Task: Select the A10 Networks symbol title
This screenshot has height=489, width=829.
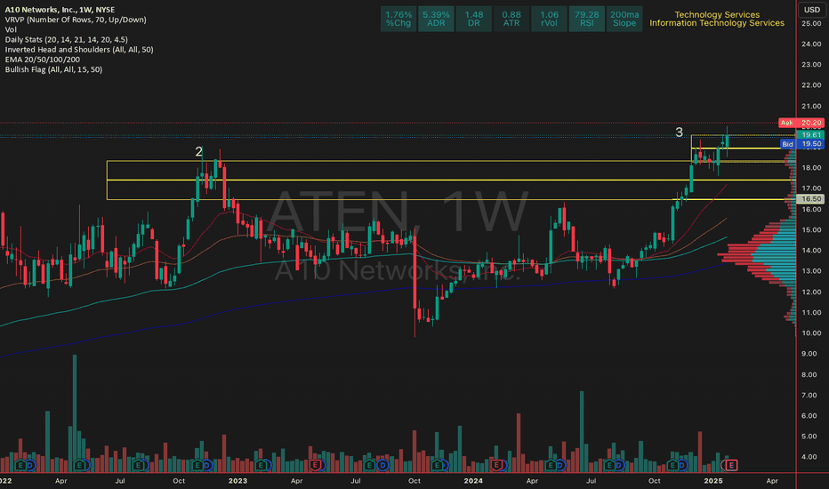Action: point(60,10)
